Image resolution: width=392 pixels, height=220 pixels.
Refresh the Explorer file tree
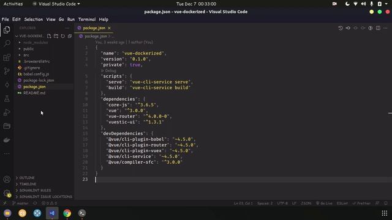(62, 36)
